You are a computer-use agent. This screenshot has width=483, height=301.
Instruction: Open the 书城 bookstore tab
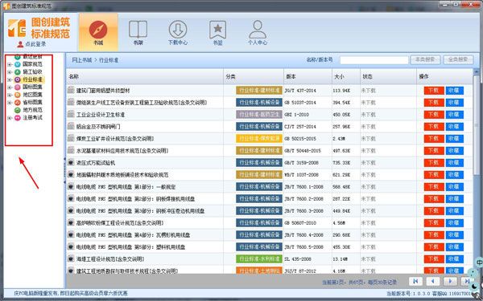coord(98,32)
